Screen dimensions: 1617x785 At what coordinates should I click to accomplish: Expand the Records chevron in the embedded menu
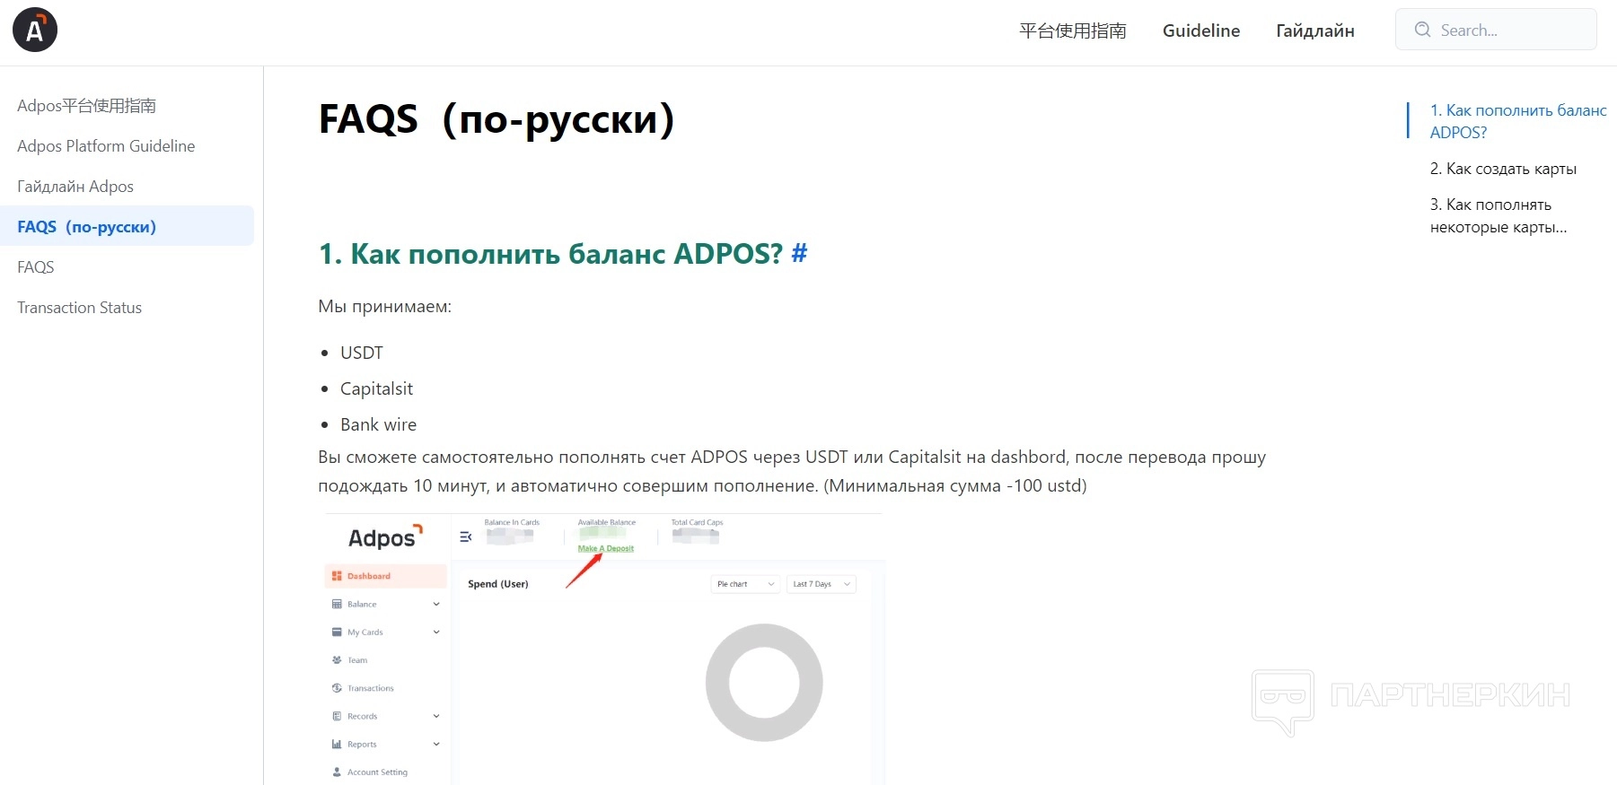[x=436, y=716]
